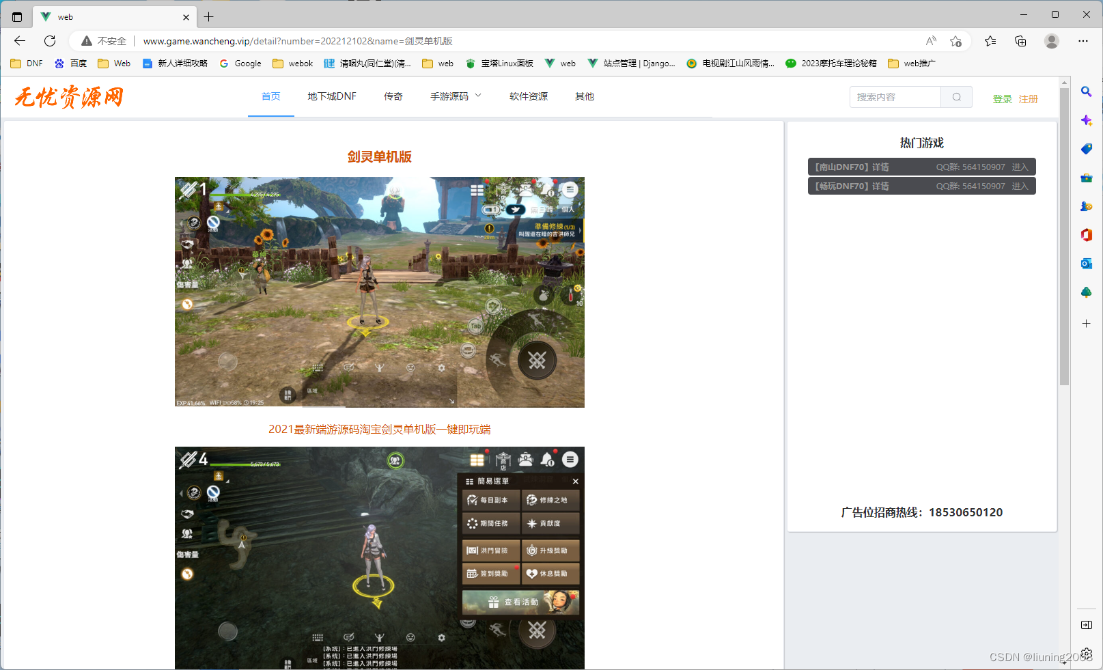The image size is (1103, 670).
Task: Click 进入 for 南山DNF70
Action: 1020,167
